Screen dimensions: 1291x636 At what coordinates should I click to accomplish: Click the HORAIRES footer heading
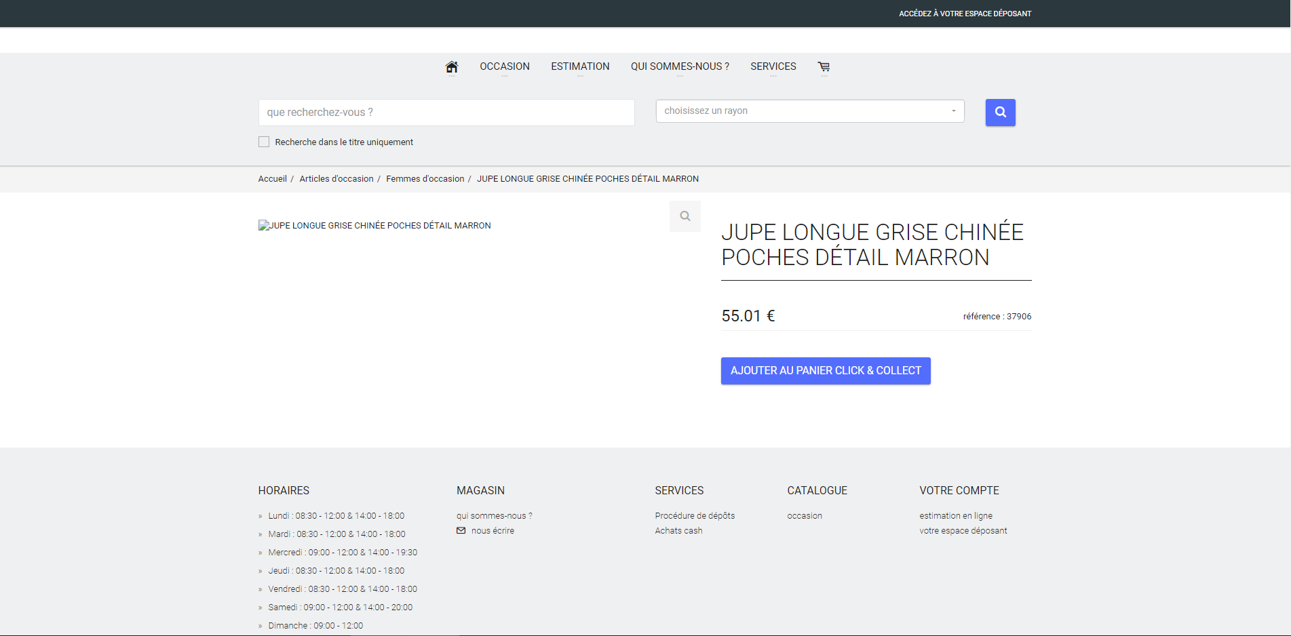coord(284,490)
